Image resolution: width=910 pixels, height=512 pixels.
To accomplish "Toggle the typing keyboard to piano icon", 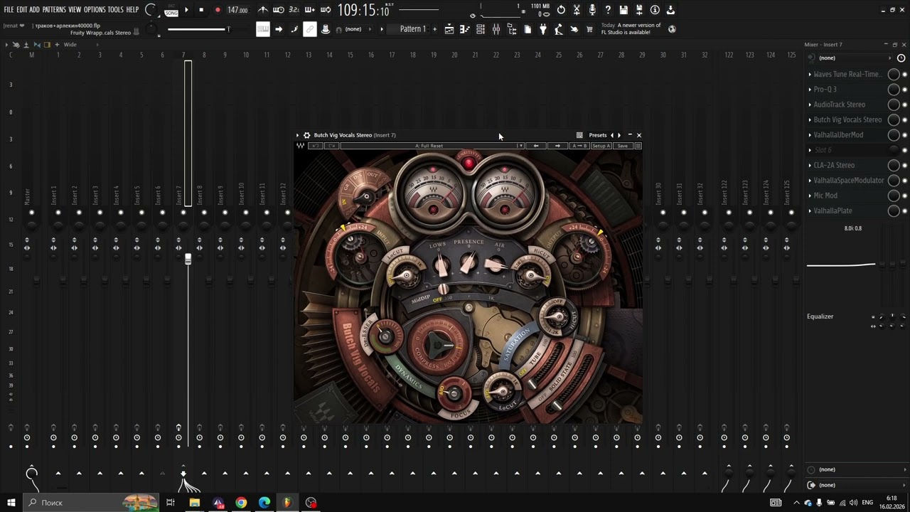I will [263, 29].
